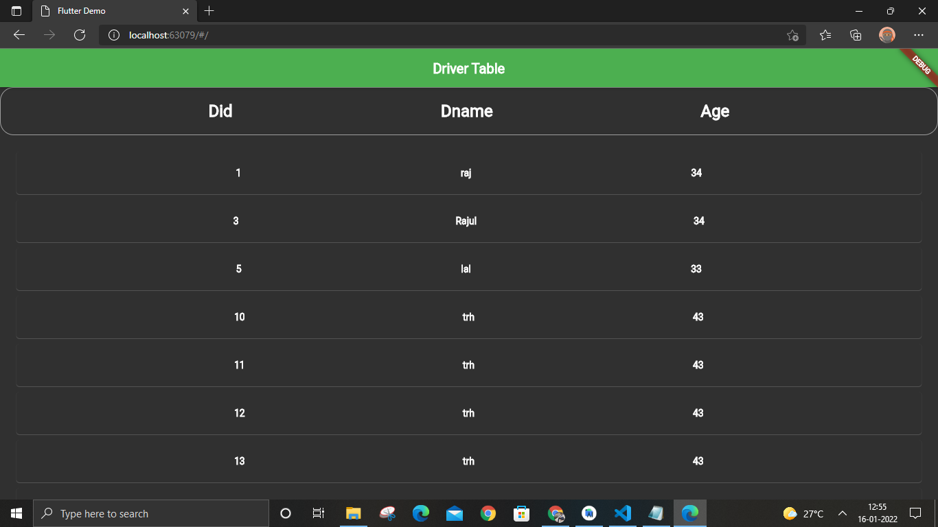This screenshot has width=938, height=527.
Task: Click the name lal
Action: [466, 269]
